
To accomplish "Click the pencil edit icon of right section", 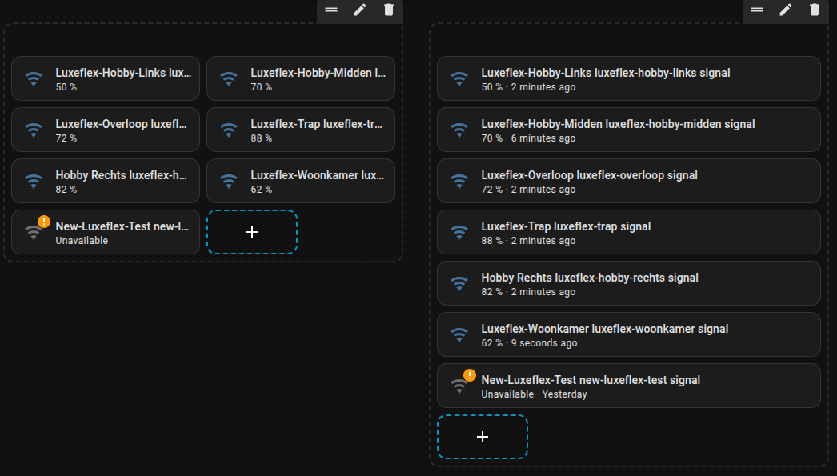I will (786, 10).
